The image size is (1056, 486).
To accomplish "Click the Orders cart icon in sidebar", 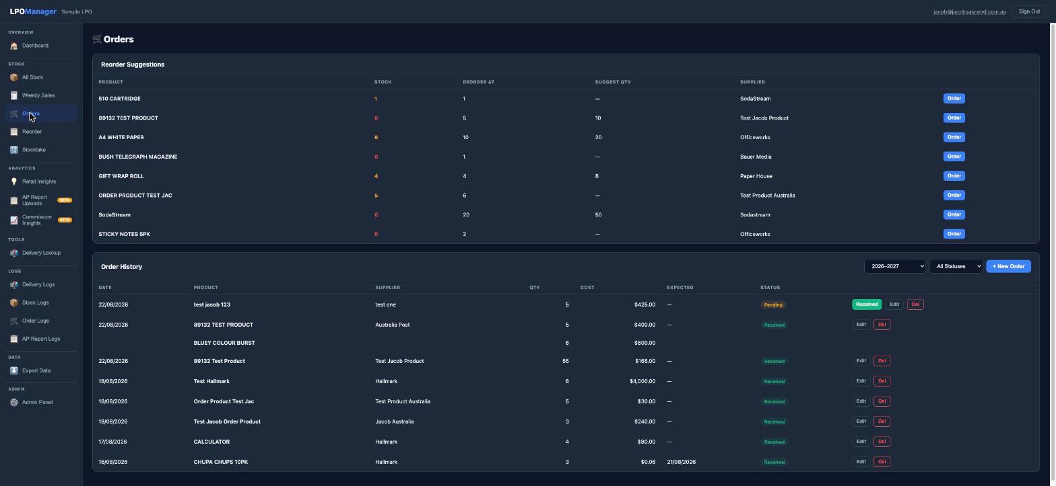I will click(14, 114).
